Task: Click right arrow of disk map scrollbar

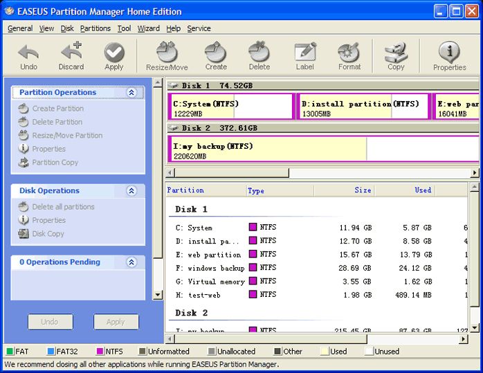Action: point(475,173)
